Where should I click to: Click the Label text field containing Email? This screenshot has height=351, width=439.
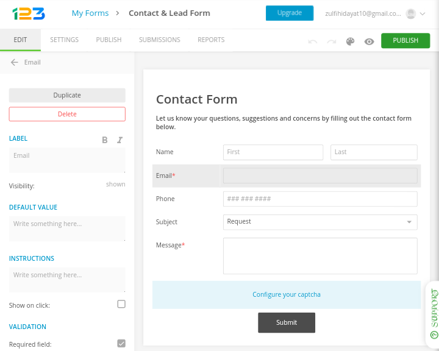click(x=67, y=160)
